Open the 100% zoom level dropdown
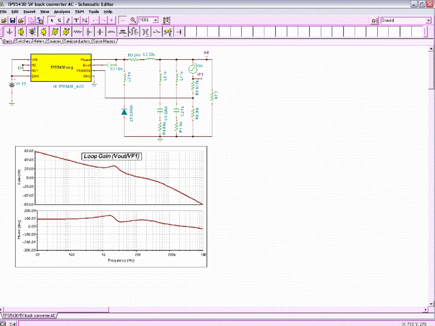 pos(155,20)
